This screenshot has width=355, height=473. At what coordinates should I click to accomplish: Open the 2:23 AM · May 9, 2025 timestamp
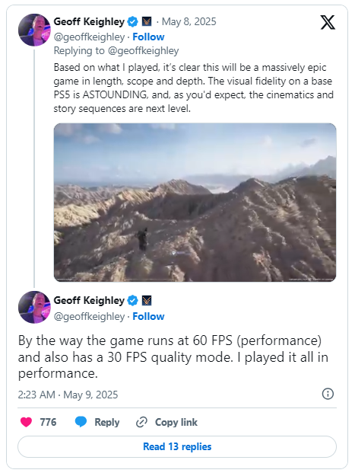click(x=68, y=395)
